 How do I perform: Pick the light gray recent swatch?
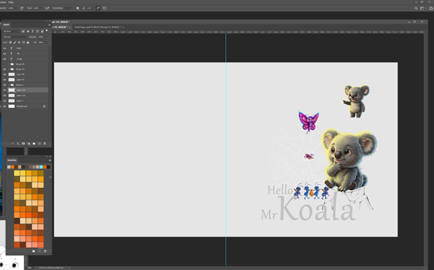pyautogui.click(x=9, y=167)
